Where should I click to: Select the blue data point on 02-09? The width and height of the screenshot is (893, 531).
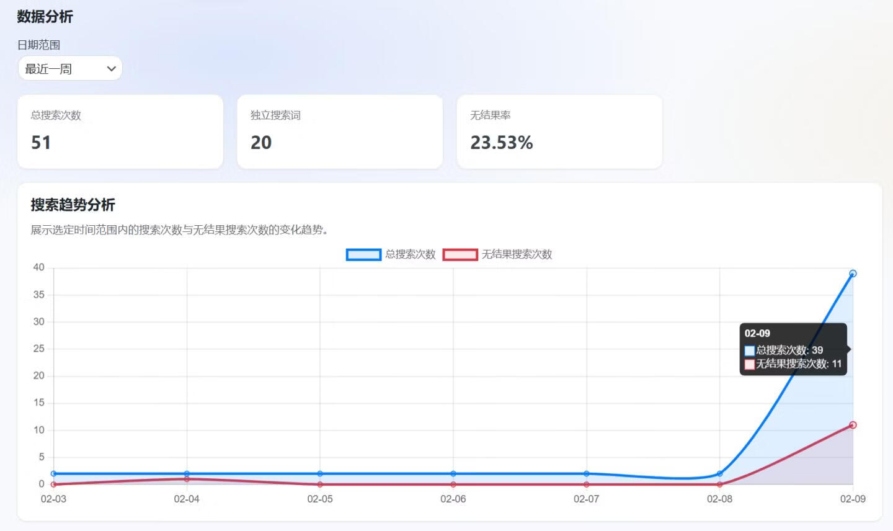click(x=853, y=273)
